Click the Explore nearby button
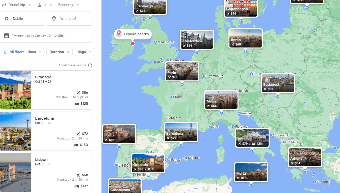 tap(133, 34)
